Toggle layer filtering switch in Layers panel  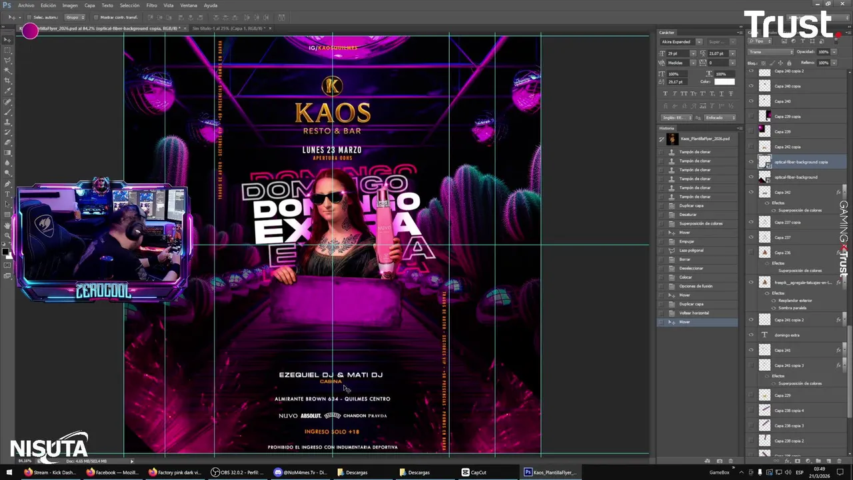(836, 41)
